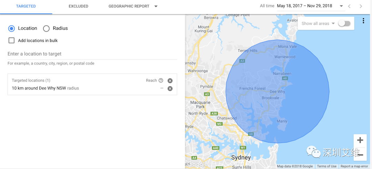The height and width of the screenshot is (169, 372).
Task: Click the Report a map error link
Action: tap(354, 166)
